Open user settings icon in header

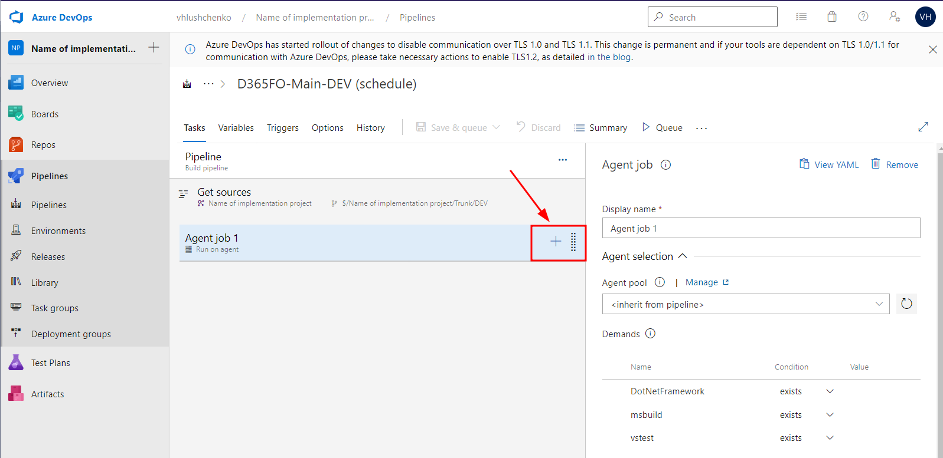click(894, 17)
